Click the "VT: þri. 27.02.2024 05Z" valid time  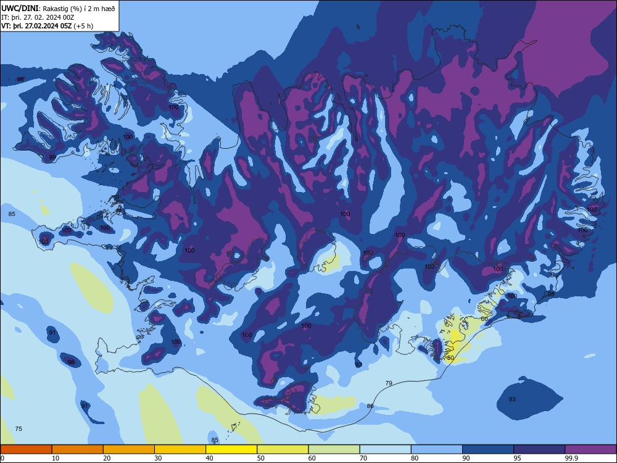tap(36, 26)
